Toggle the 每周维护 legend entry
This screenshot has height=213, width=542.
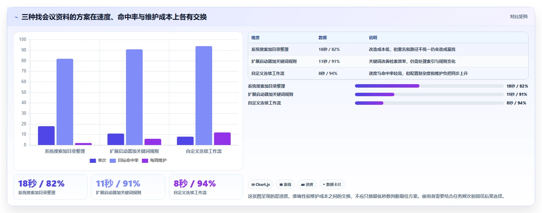click(154, 160)
